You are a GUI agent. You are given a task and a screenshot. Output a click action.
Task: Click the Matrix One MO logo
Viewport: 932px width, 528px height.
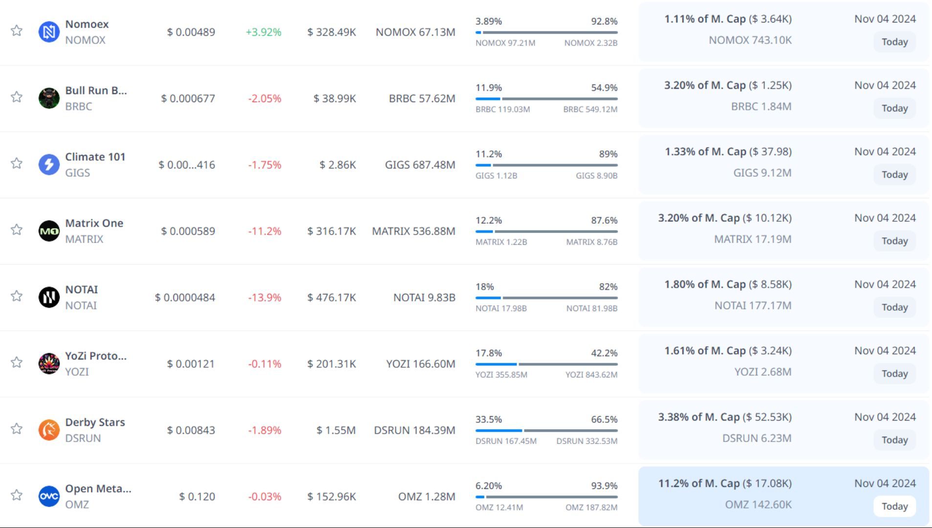click(49, 231)
